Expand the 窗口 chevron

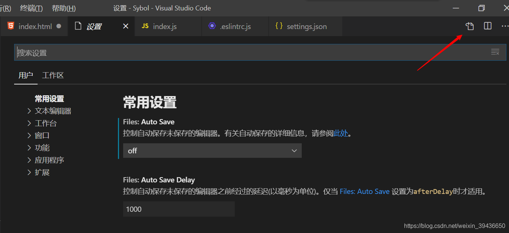point(29,135)
